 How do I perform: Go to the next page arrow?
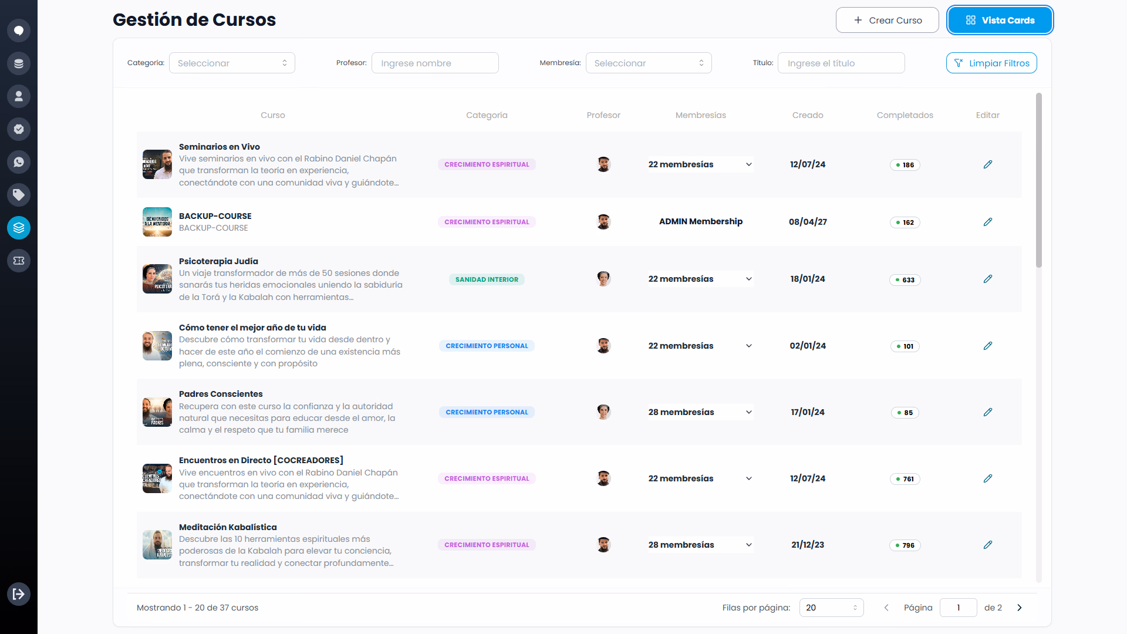[x=1020, y=608]
